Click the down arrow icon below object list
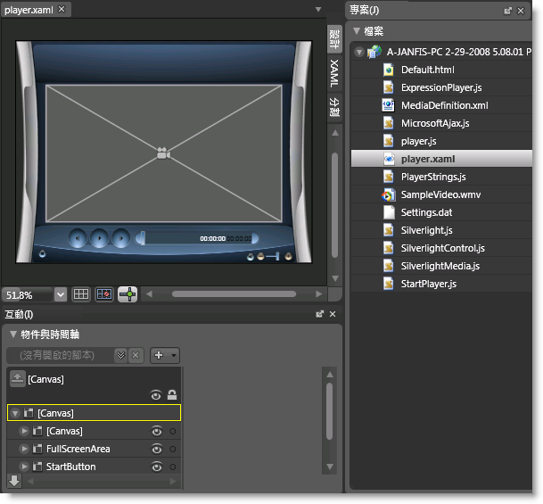This screenshot has height=504, width=543. pyautogui.click(x=14, y=481)
